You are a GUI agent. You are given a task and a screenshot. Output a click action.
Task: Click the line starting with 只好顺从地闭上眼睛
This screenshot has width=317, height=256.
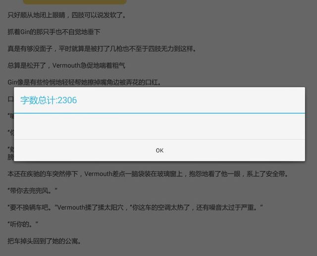(x=67, y=15)
